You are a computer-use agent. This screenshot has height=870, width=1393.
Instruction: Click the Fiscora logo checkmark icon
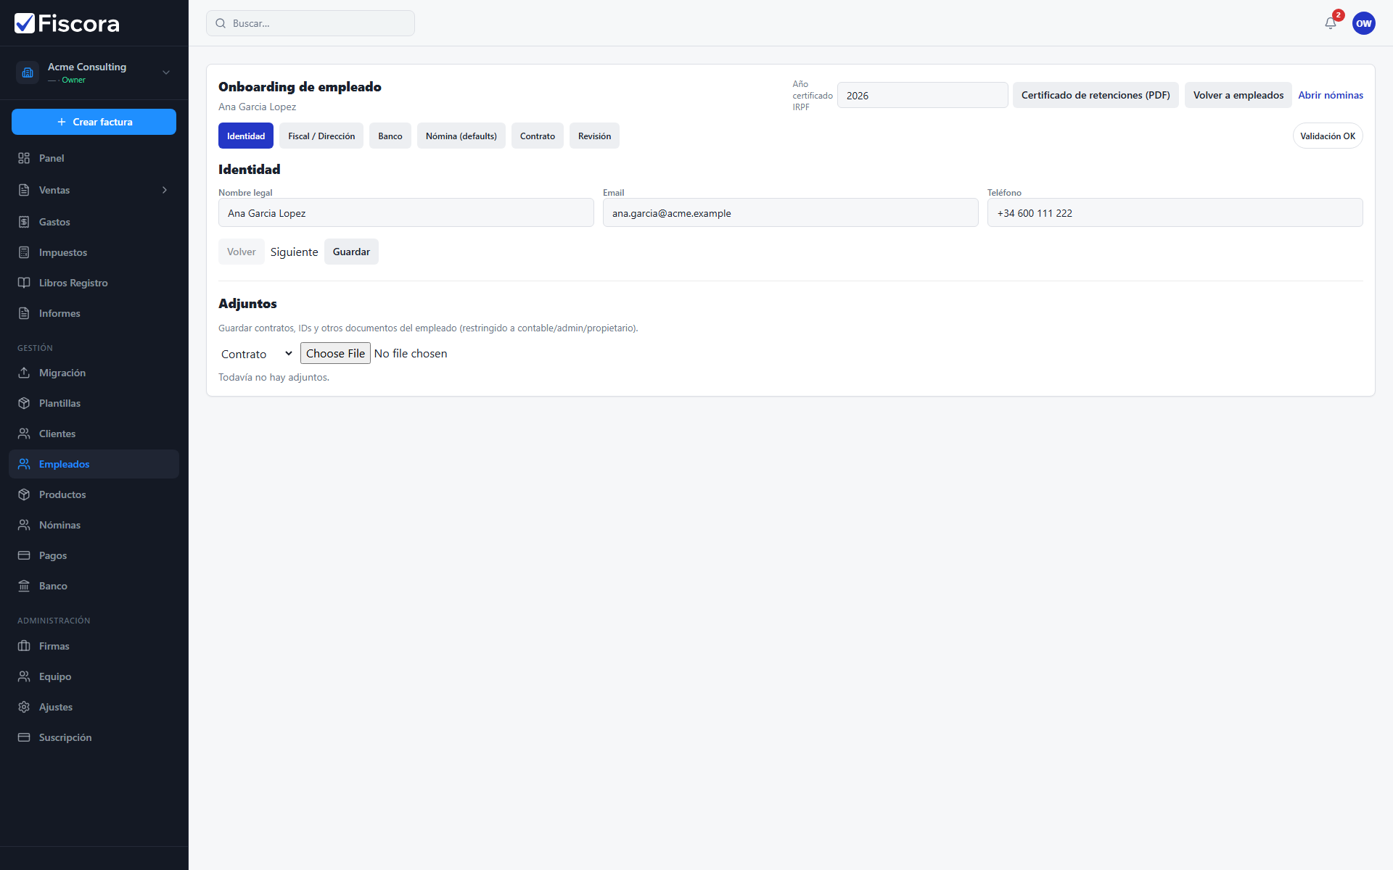[x=25, y=23]
